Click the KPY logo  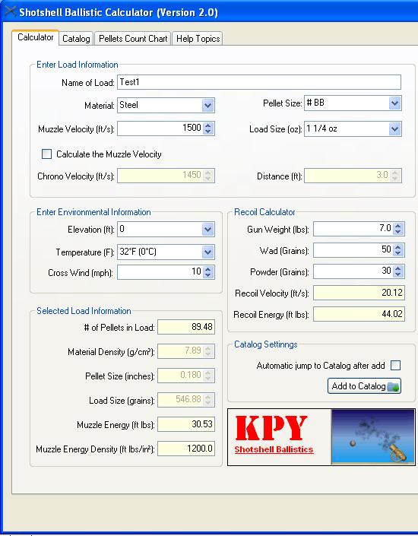click(271, 427)
